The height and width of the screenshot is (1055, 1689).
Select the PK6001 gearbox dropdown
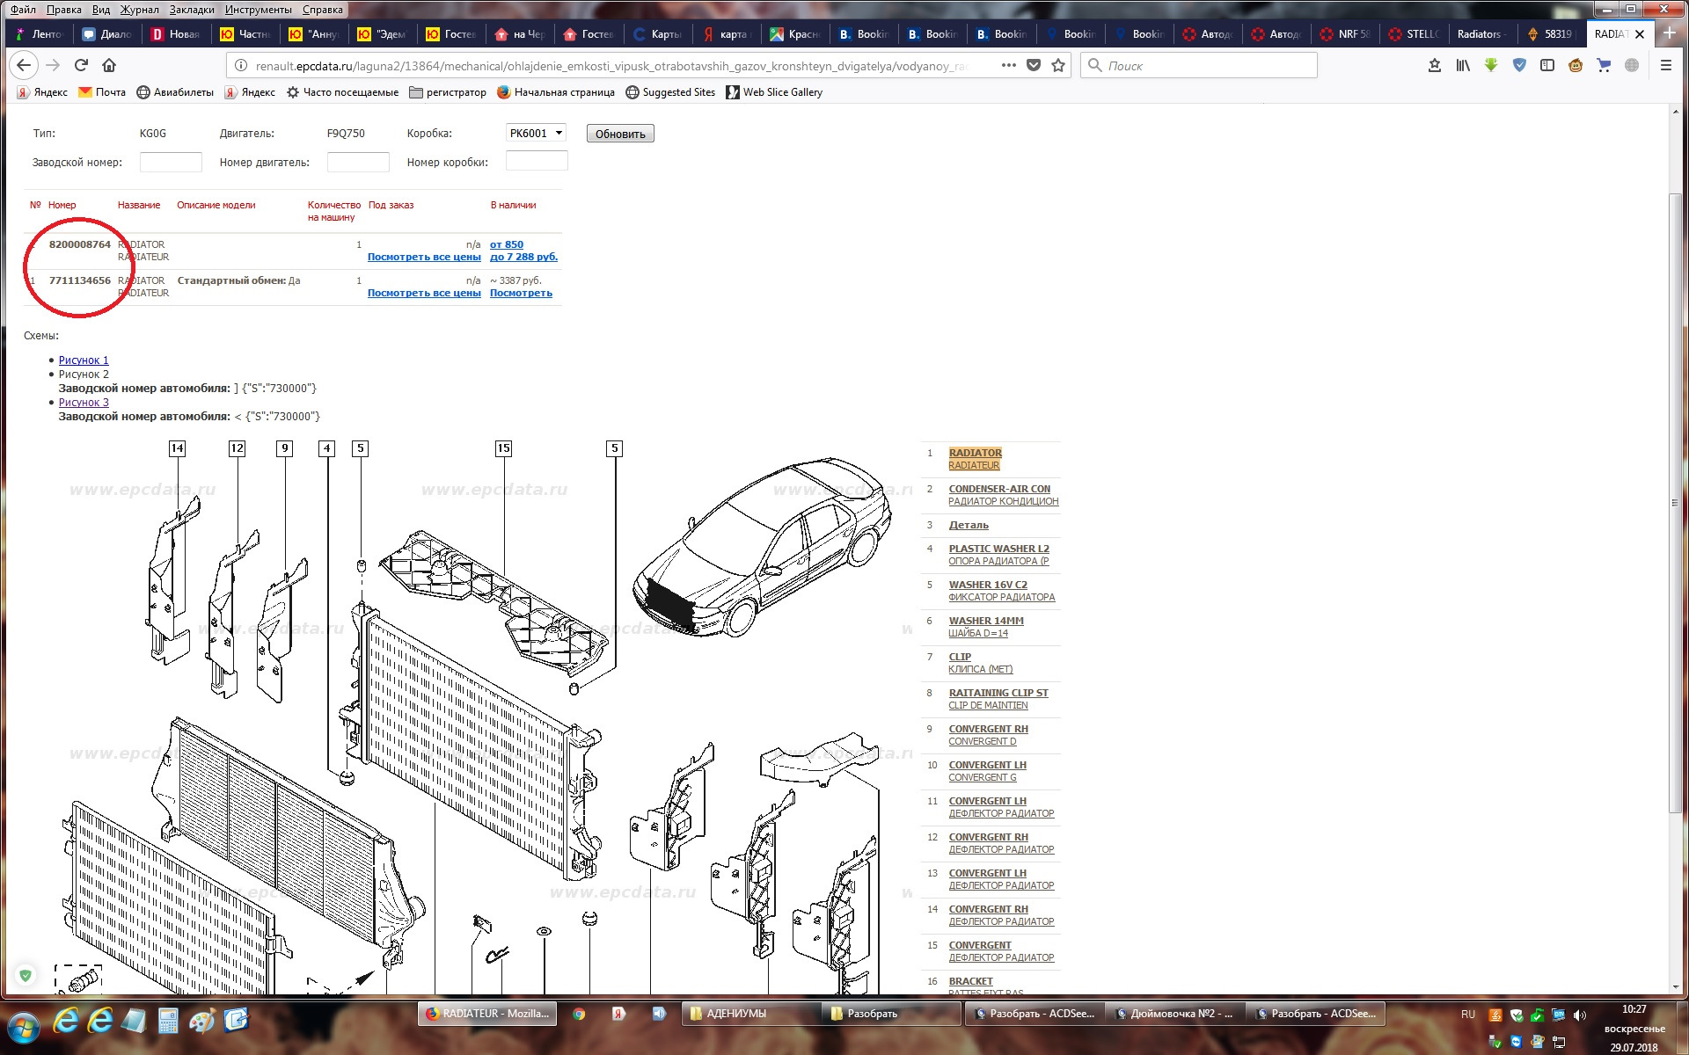point(534,133)
